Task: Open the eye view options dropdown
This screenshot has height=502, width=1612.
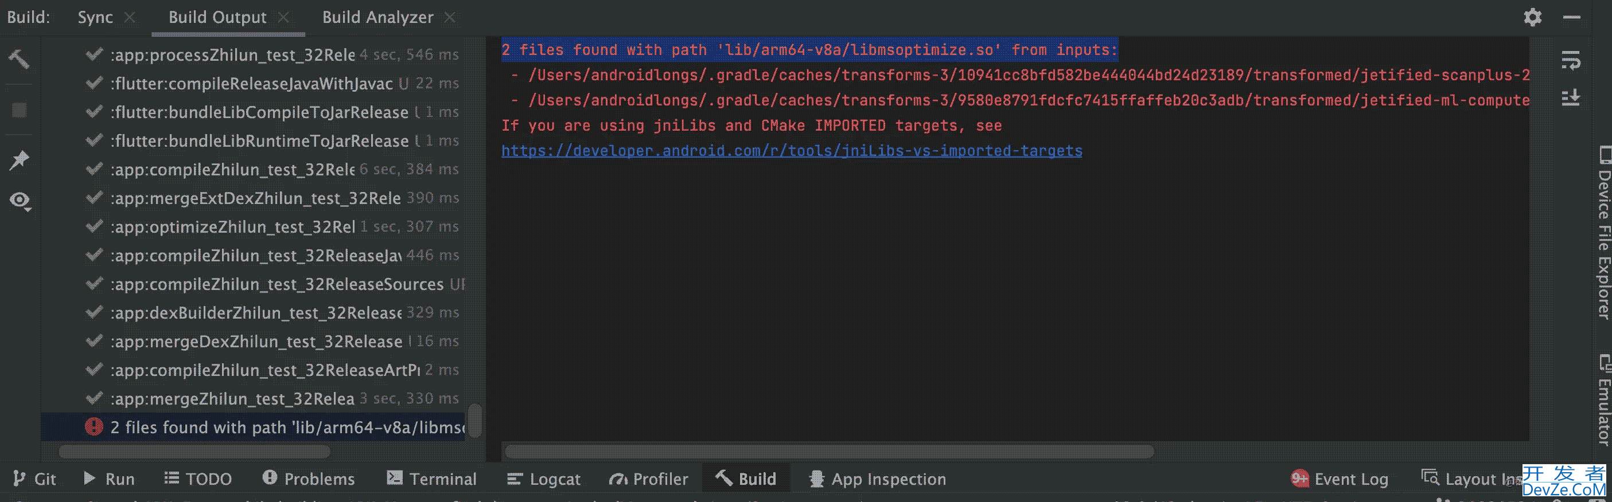Action: [x=20, y=201]
